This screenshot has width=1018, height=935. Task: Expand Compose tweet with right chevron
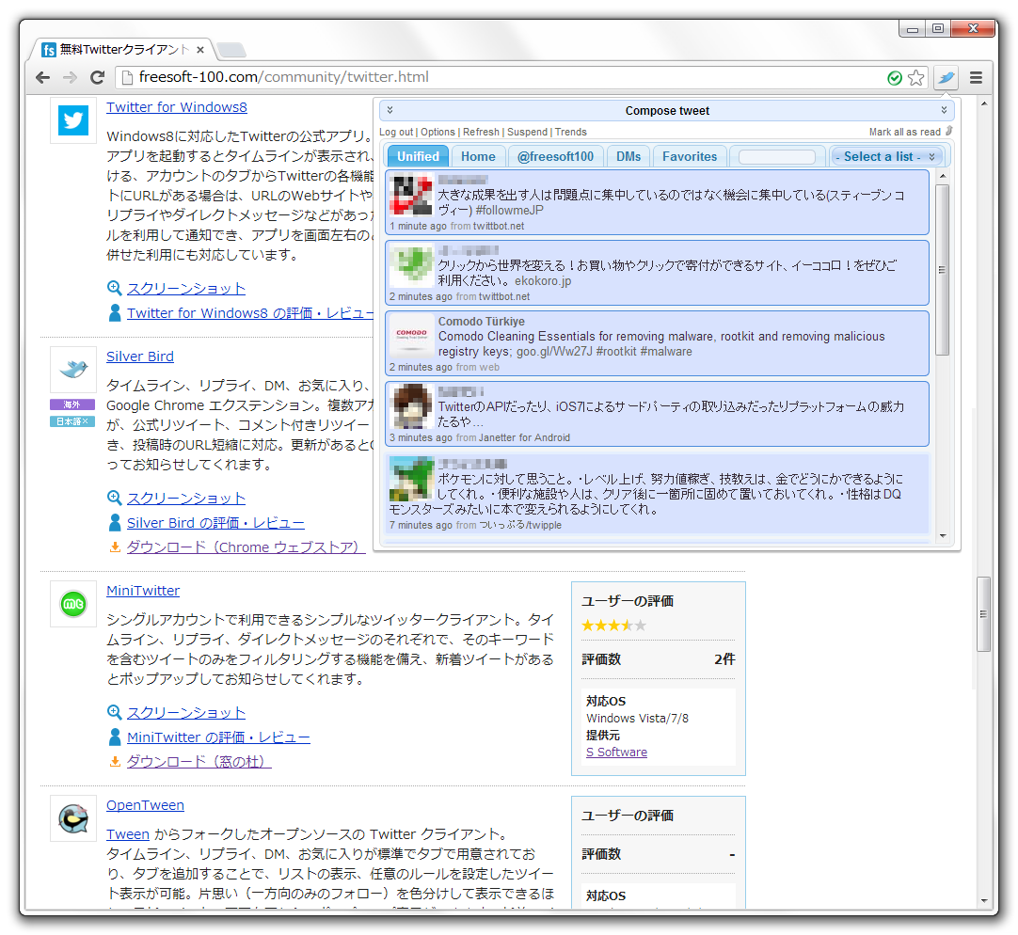(x=944, y=110)
